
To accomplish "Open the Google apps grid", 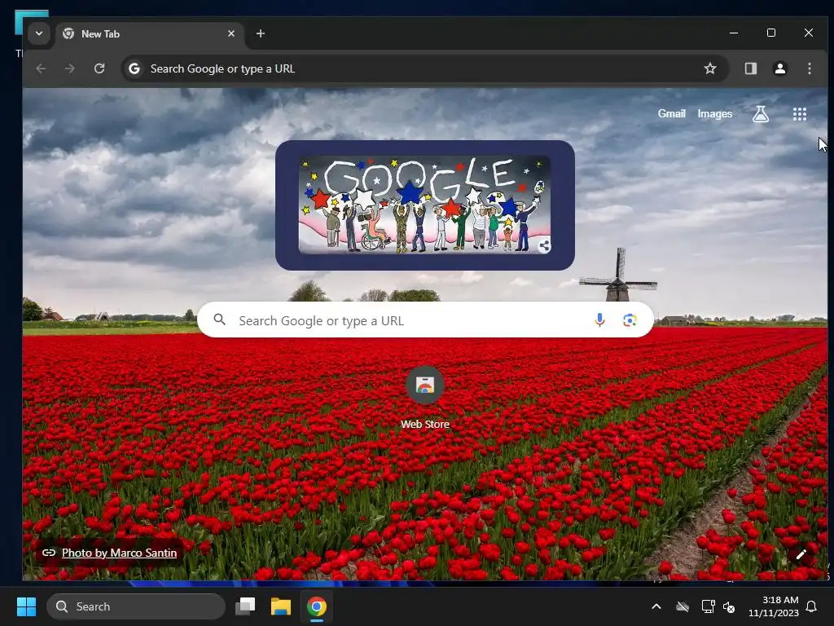I will 800,114.
